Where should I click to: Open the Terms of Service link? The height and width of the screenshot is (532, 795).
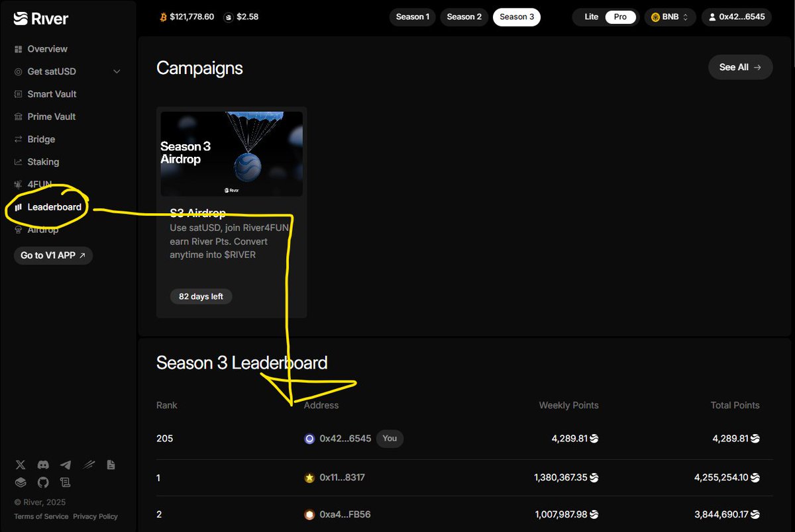41,516
